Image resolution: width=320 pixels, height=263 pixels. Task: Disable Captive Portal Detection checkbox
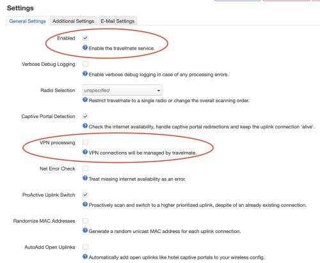85,116
